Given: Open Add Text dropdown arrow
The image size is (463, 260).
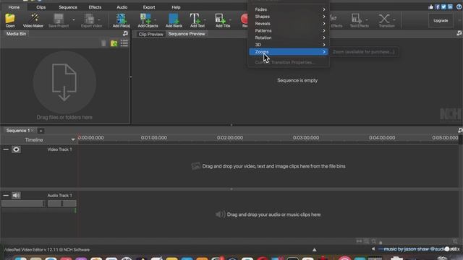Looking at the screenshot, I should click(x=205, y=20).
